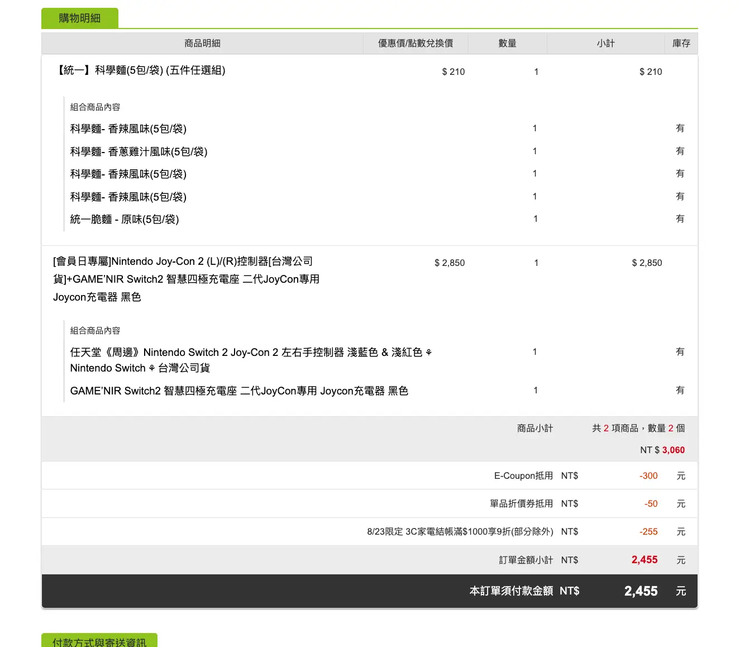Click quantity 1 of 香蔥雞汁風味 row
The height and width of the screenshot is (647, 740).
535,151
